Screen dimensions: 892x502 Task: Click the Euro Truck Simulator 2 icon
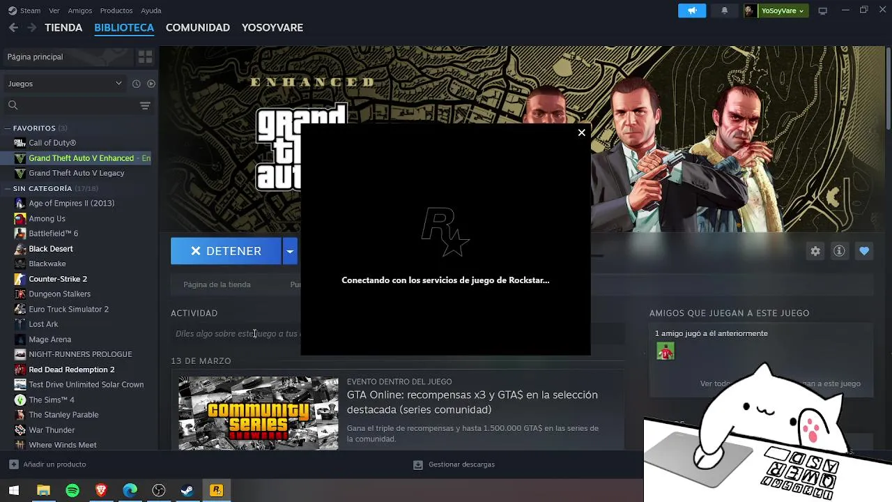[20, 309]
